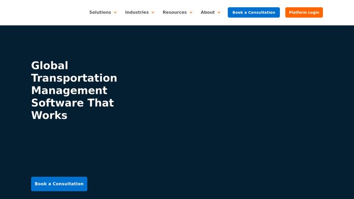The width and height of the screenshot is (354, 199).
Task: Open the Resources menu
Action: [175, 12]
